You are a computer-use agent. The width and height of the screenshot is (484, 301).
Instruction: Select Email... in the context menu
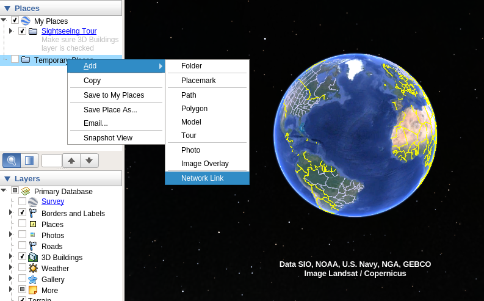[x=116, y=123]
